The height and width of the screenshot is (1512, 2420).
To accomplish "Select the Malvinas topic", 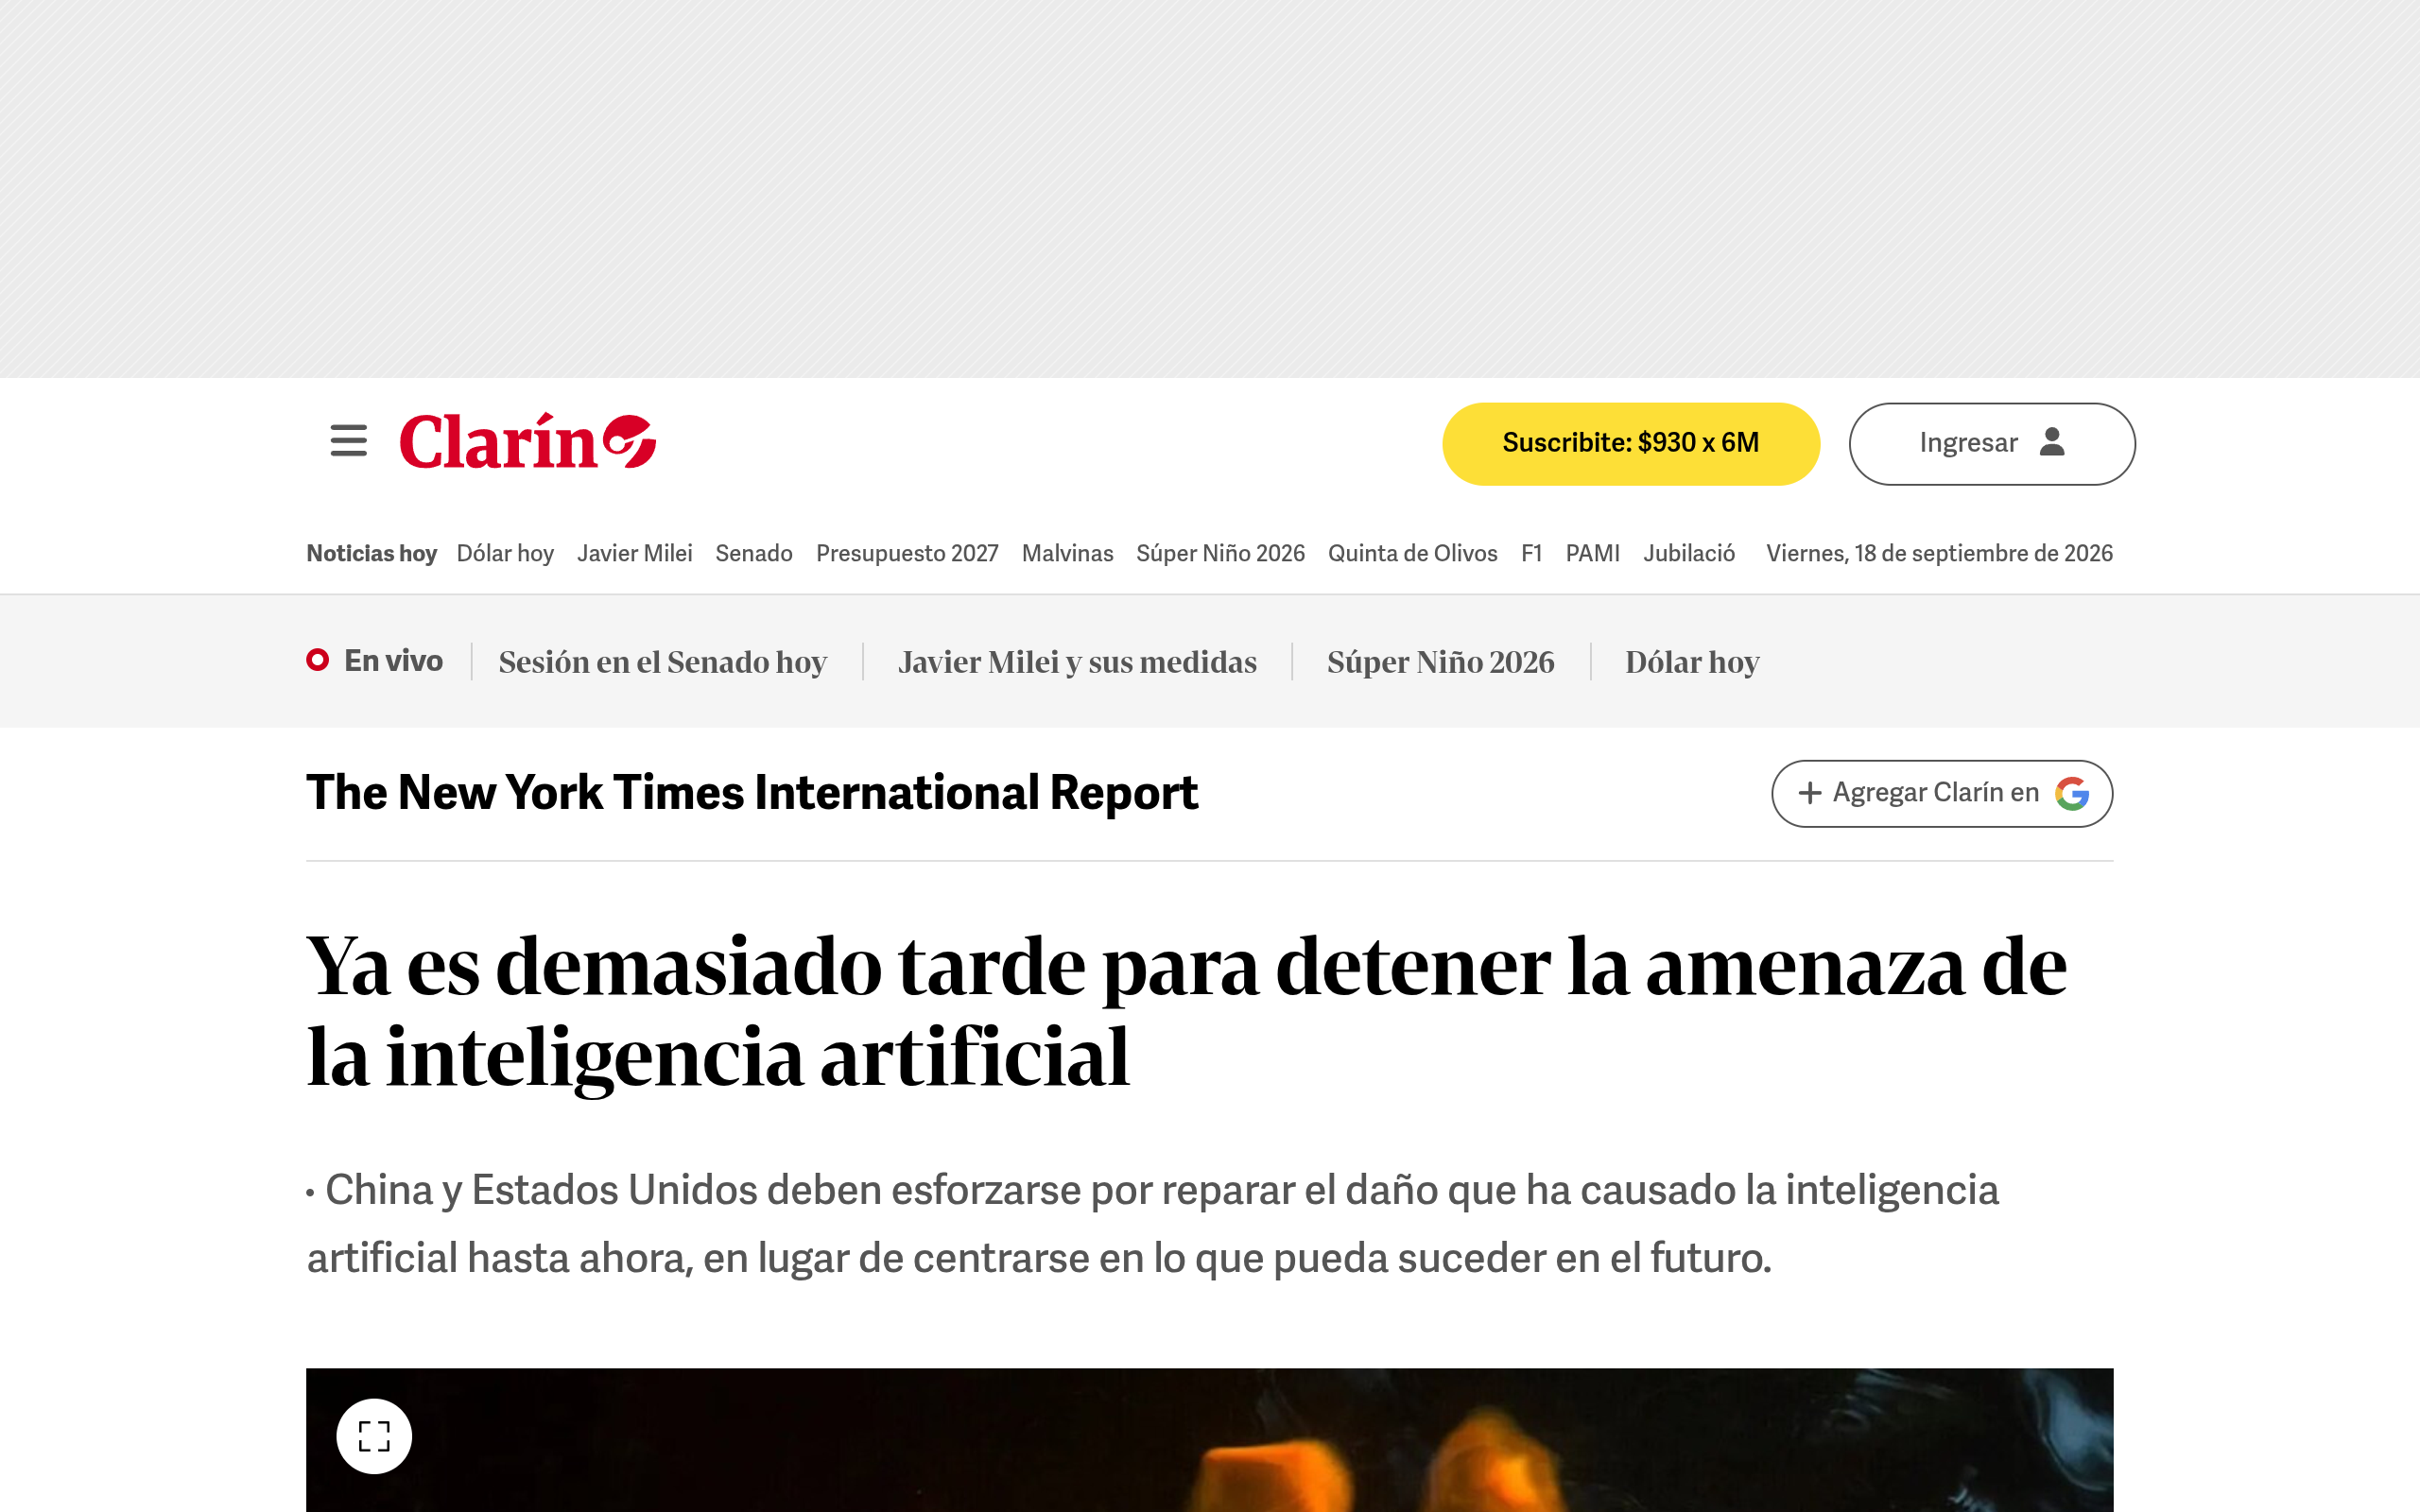I will tap(1067, 554).
